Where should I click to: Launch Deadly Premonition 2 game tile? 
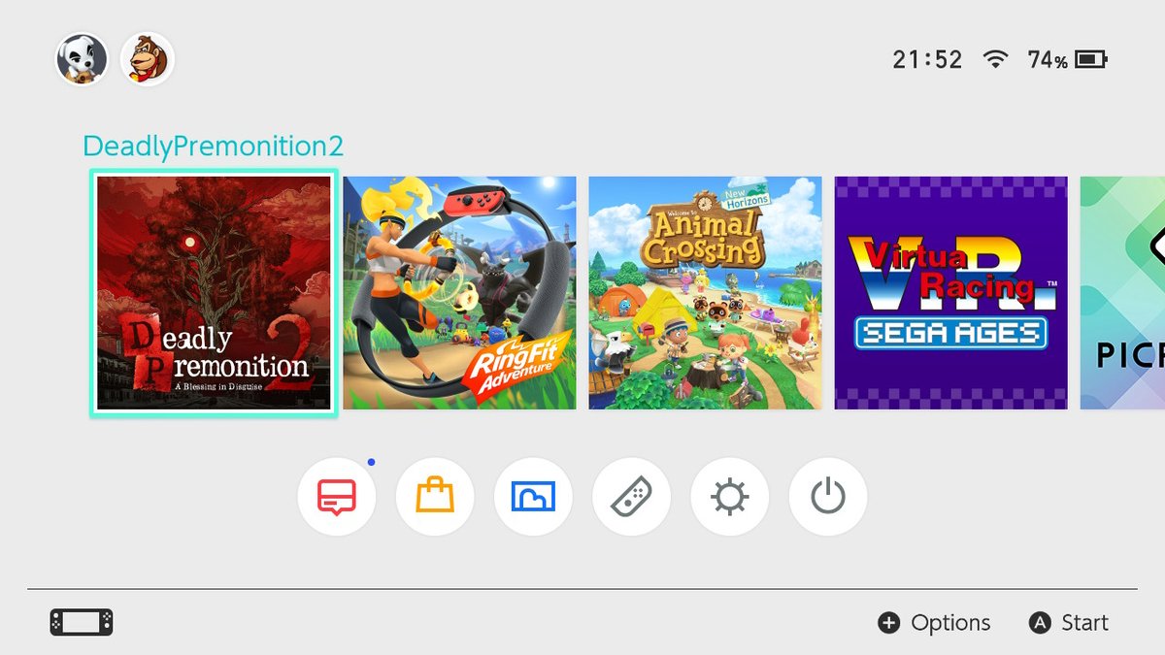[x=214, y=293]
